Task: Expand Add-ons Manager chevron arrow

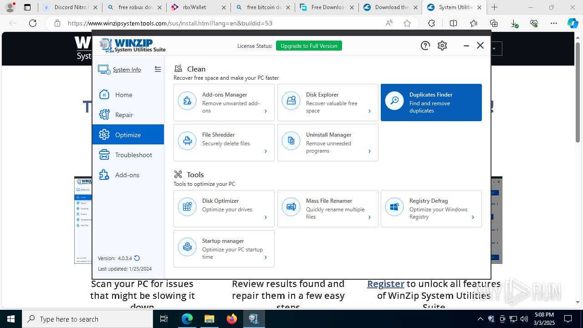Action: tap(266, 111)
